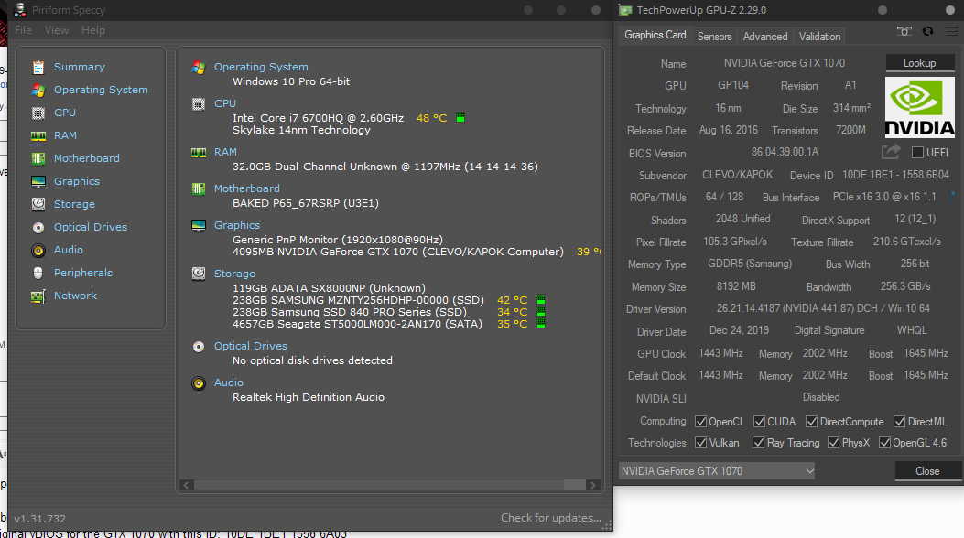Click the Speccy version v1.31.732 text
Screen dimensions: 964x538
pyautogui.click(x=40, y=519)
